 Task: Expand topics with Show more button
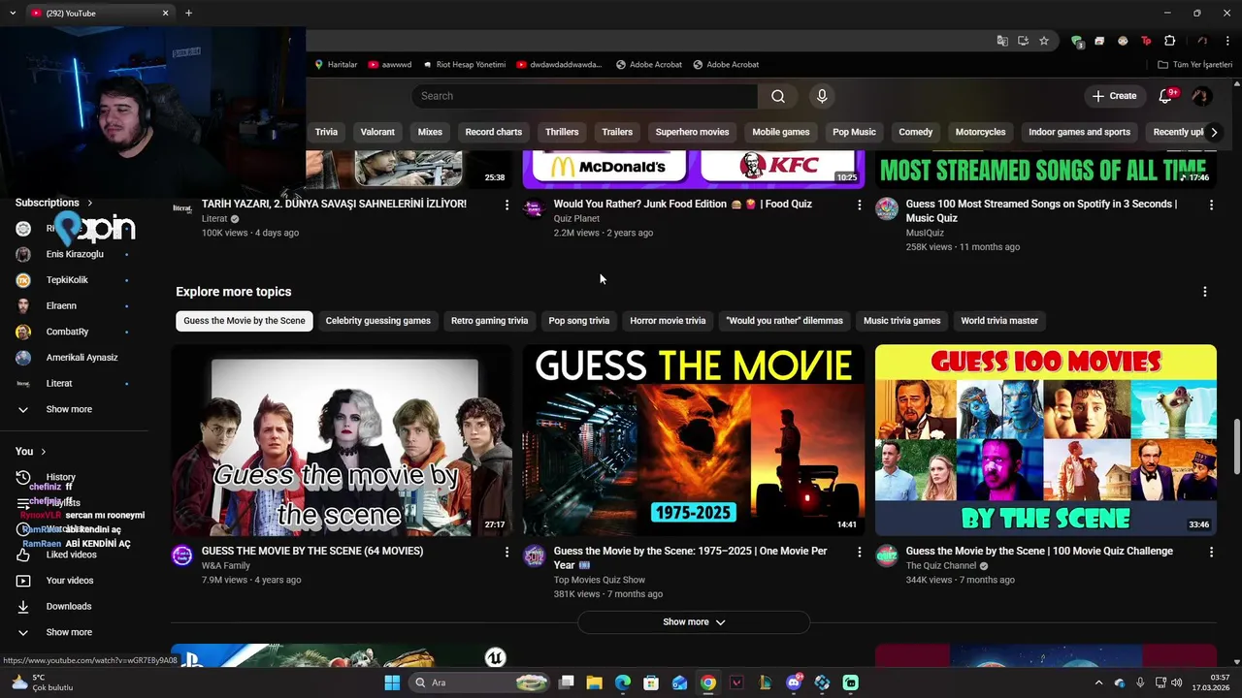(694, 622)
